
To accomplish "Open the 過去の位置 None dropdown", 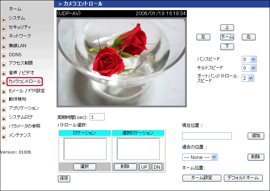I will coord(199,157).
